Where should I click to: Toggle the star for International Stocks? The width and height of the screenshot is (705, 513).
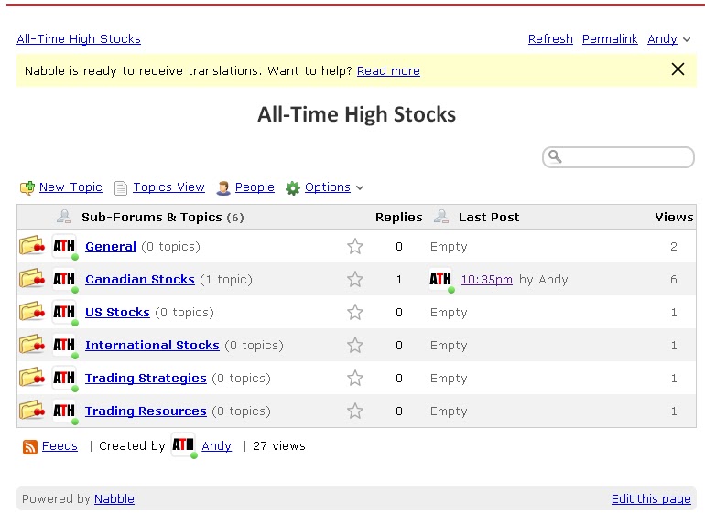click(x=355, y=345)
